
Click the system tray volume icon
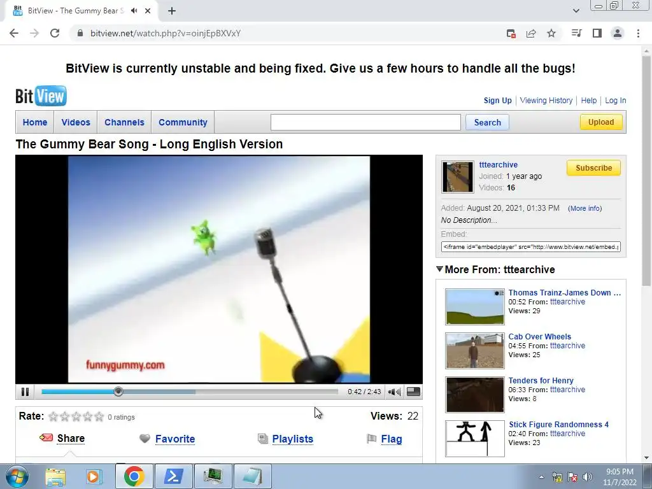pyautogui.click(x=588, y=476)
